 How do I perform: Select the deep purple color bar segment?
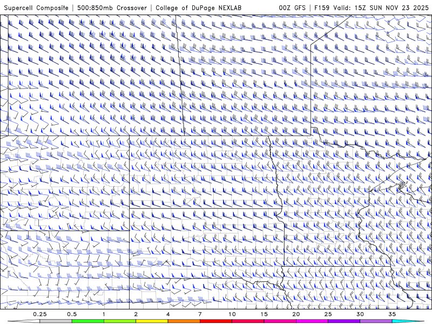(344, 321)
